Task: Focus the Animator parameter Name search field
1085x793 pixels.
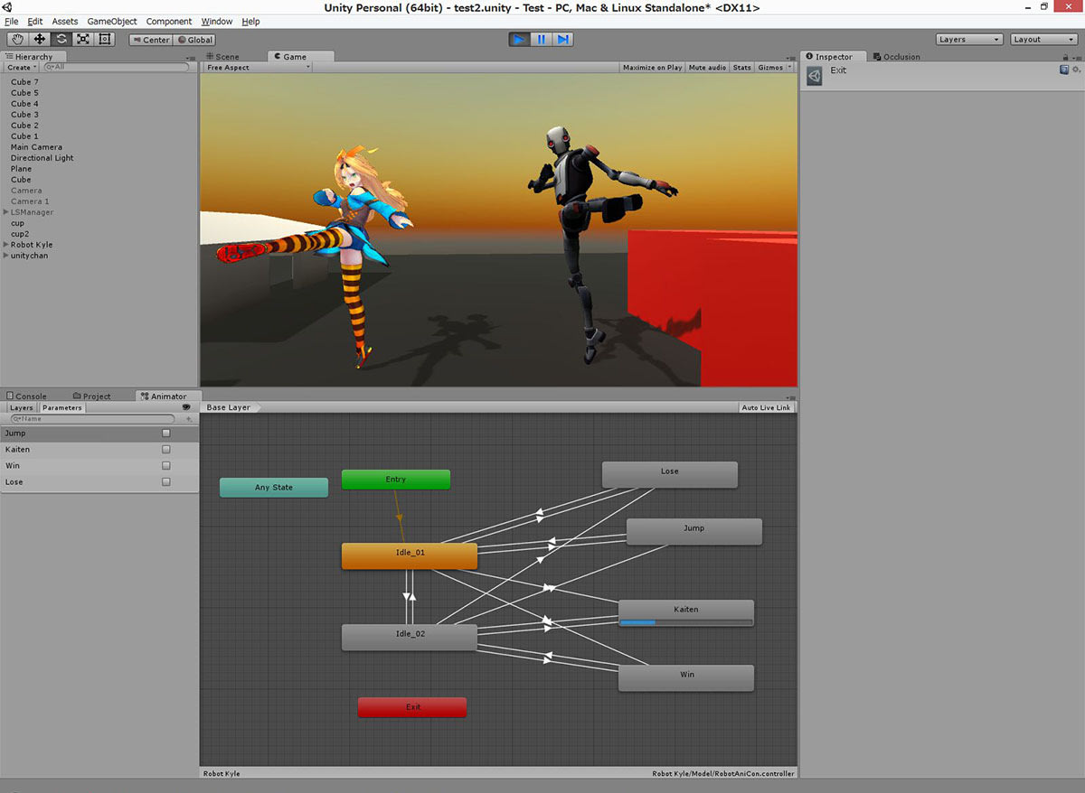Action: tap(92, 419)
